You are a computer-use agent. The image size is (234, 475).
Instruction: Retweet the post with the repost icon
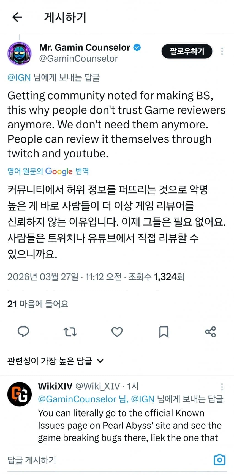tap(70, 332)
